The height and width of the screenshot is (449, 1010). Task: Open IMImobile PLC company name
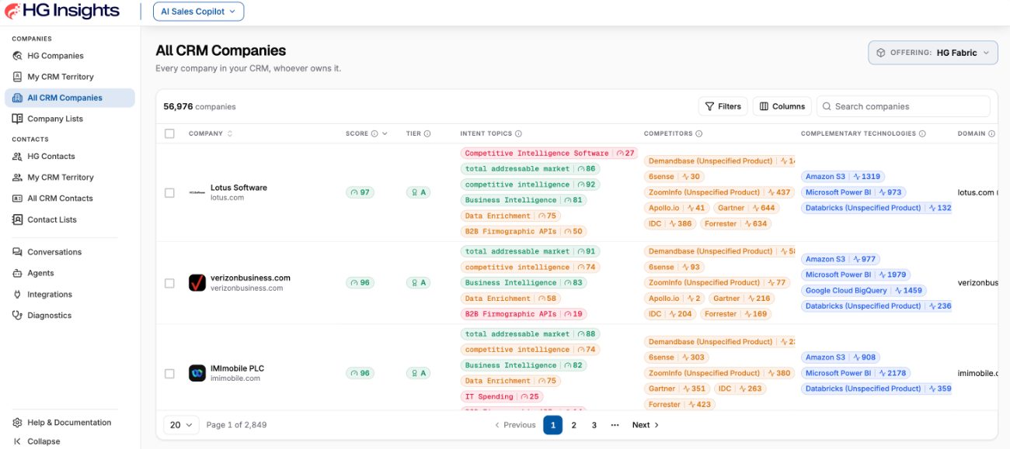(238, 368)
